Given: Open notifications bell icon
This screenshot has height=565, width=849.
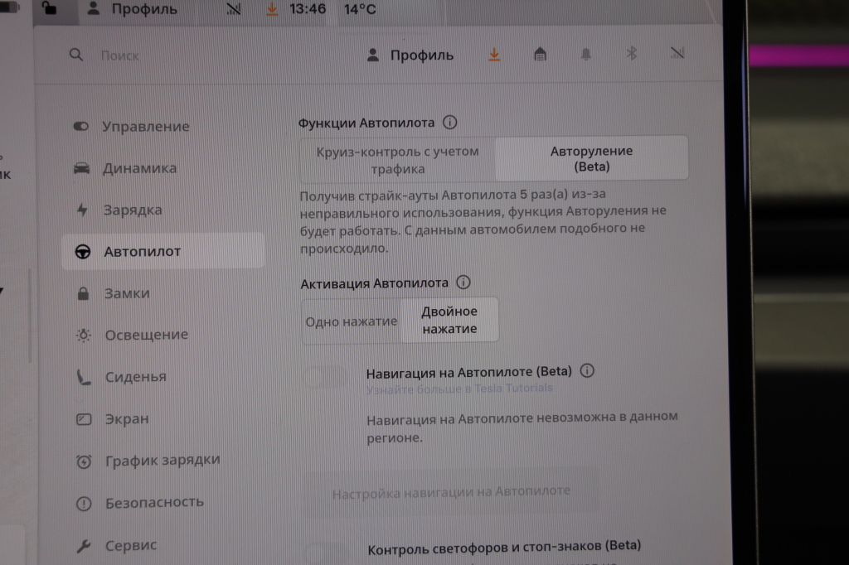Looking at the screenshot, I should pyautogui.click(x=586, y=55).
